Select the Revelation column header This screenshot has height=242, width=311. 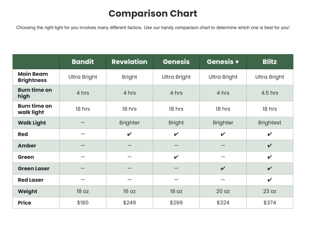[x=129, y=62]
